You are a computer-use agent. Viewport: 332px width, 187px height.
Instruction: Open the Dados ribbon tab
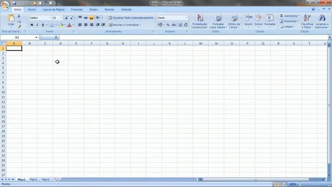point(93,9)
